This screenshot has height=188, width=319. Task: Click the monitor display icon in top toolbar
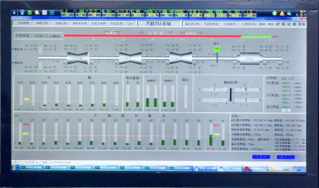click(x=22, y=13)
